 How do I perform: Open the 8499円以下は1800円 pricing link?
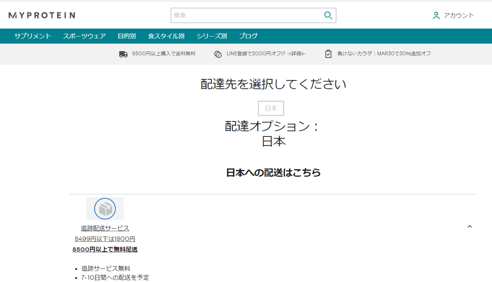coord(105,239)
